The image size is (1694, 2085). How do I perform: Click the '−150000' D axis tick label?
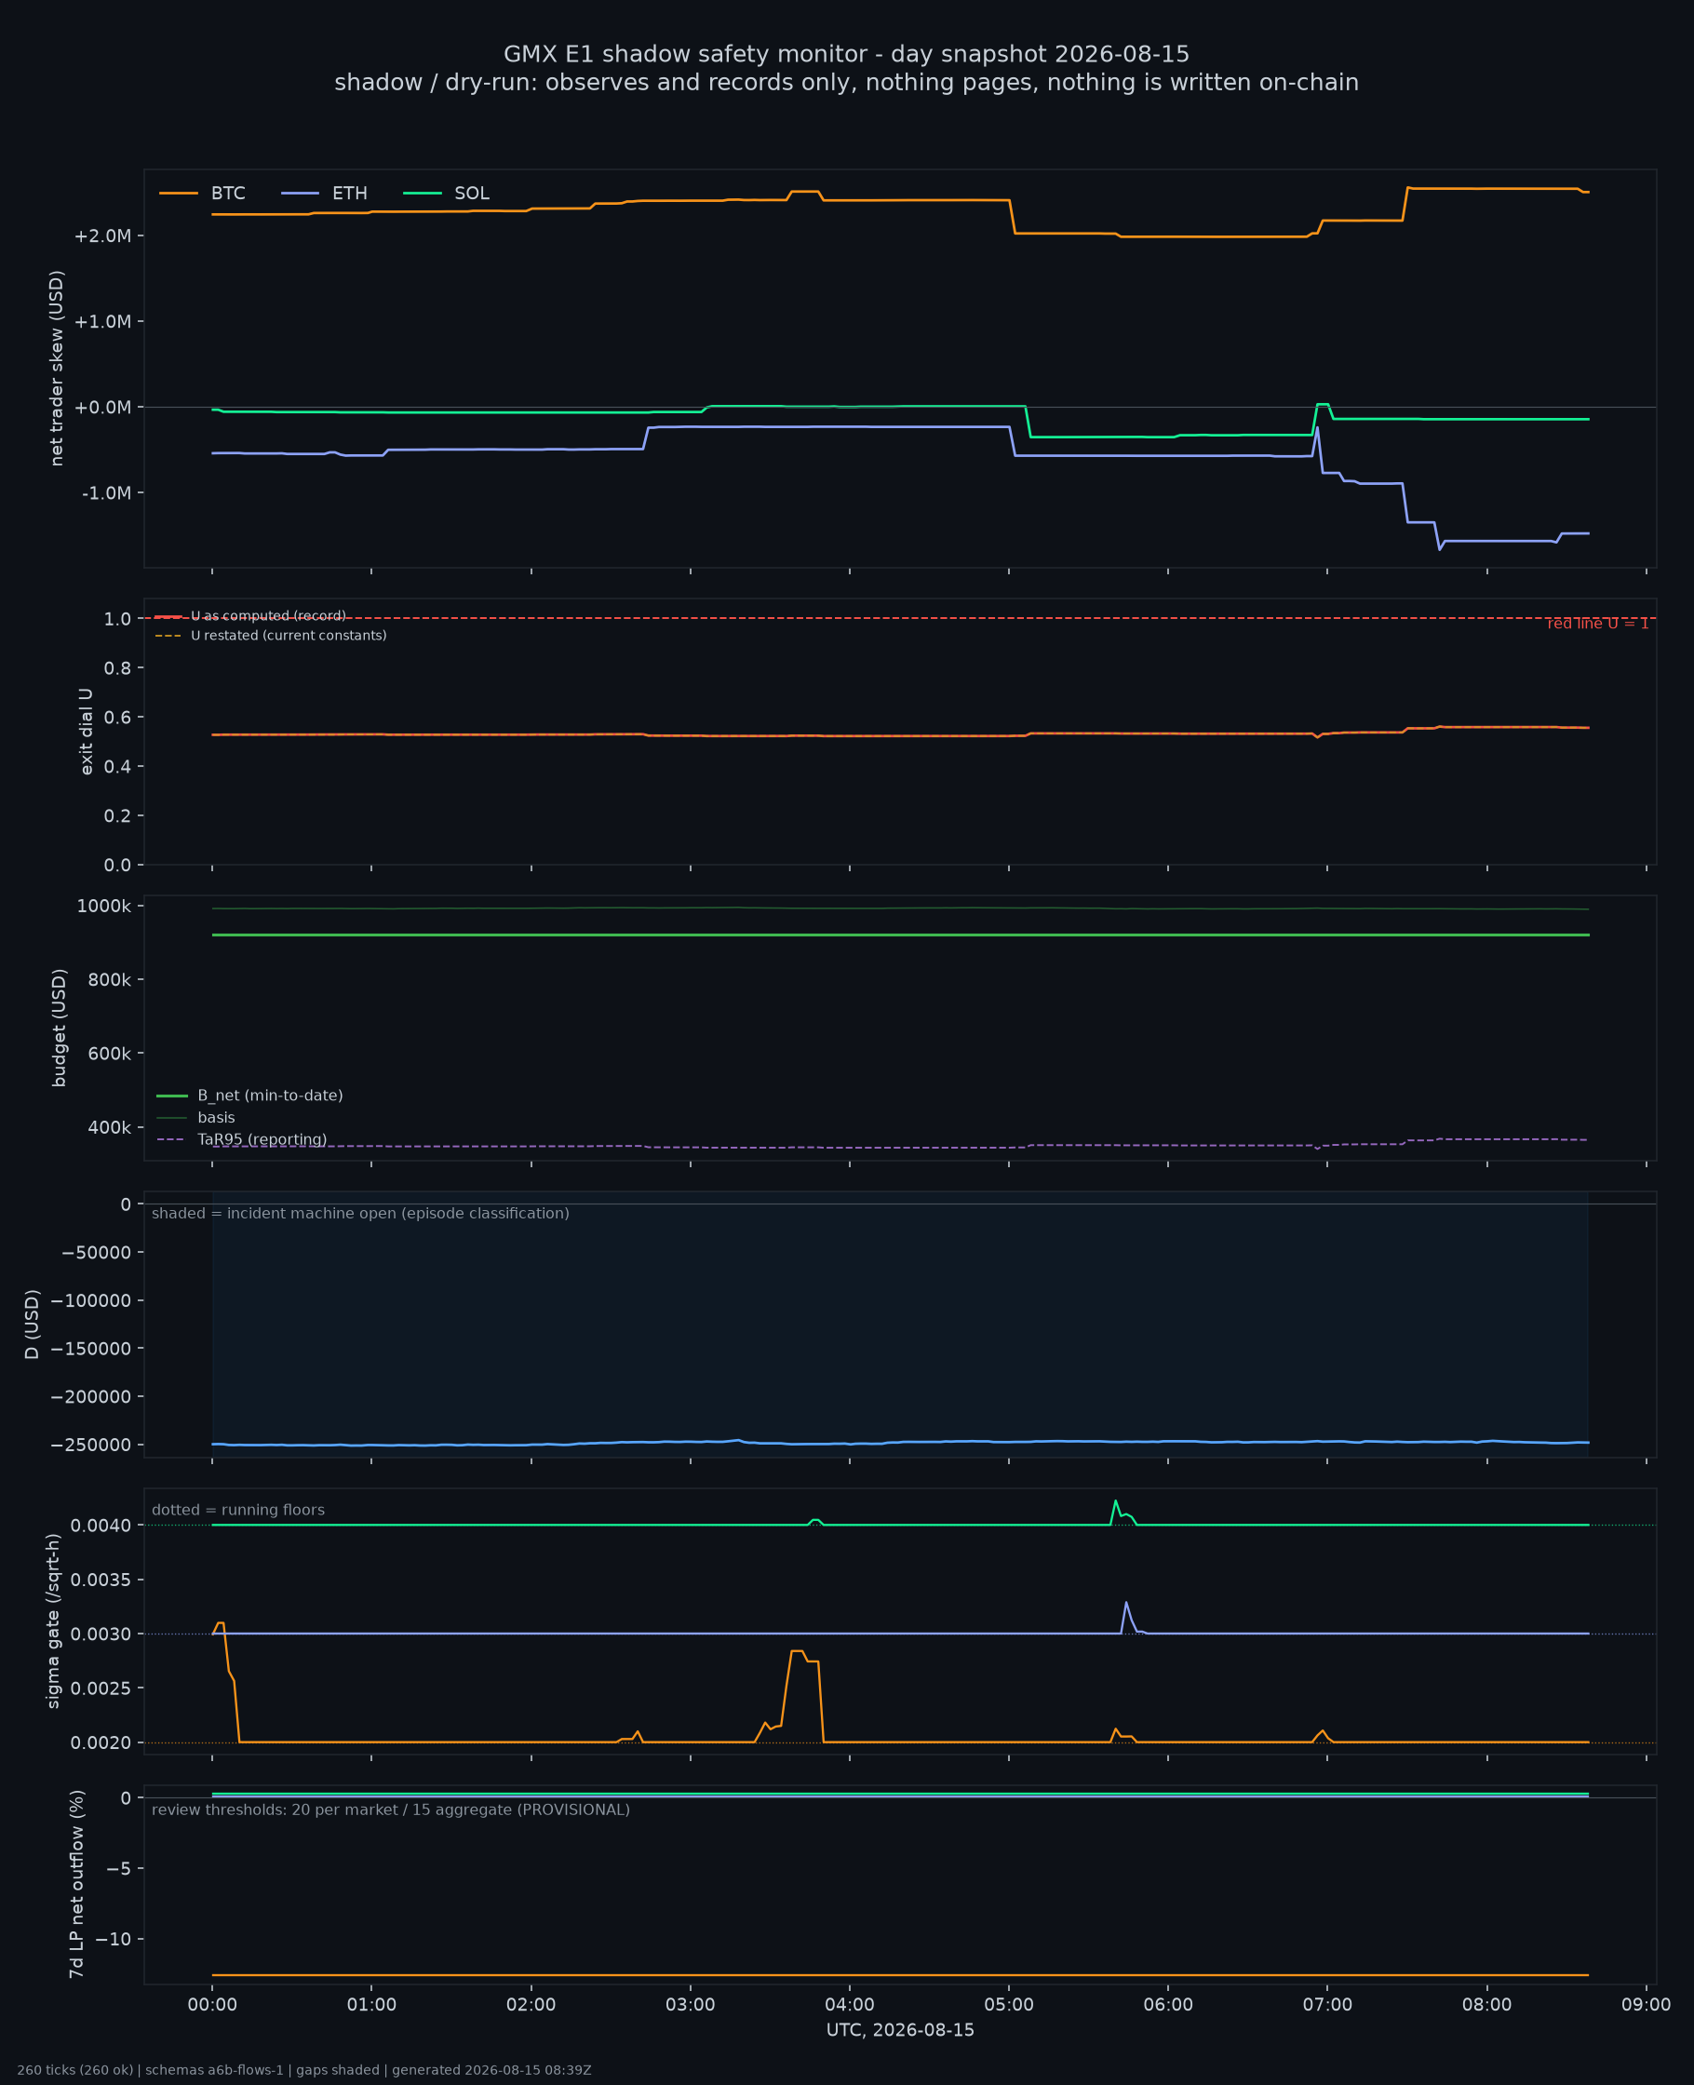(91, 1349)
